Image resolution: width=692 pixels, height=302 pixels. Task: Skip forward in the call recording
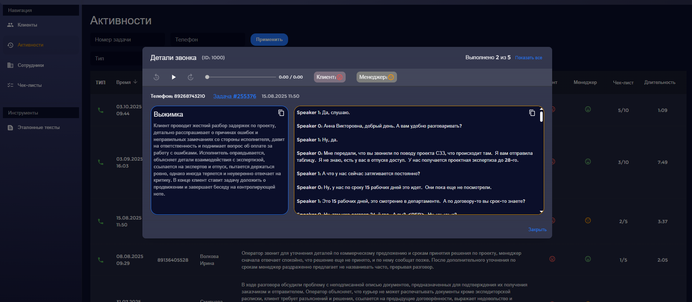click(190, 77)
